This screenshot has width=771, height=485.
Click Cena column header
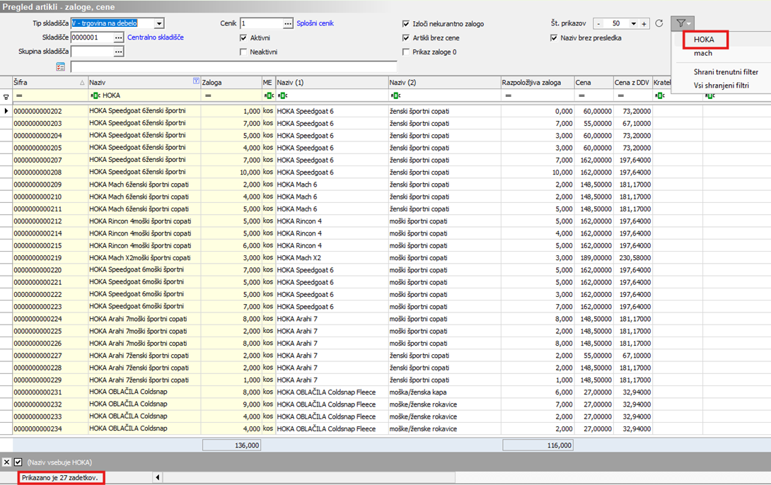pyautogui.click(x=593, y=82)
